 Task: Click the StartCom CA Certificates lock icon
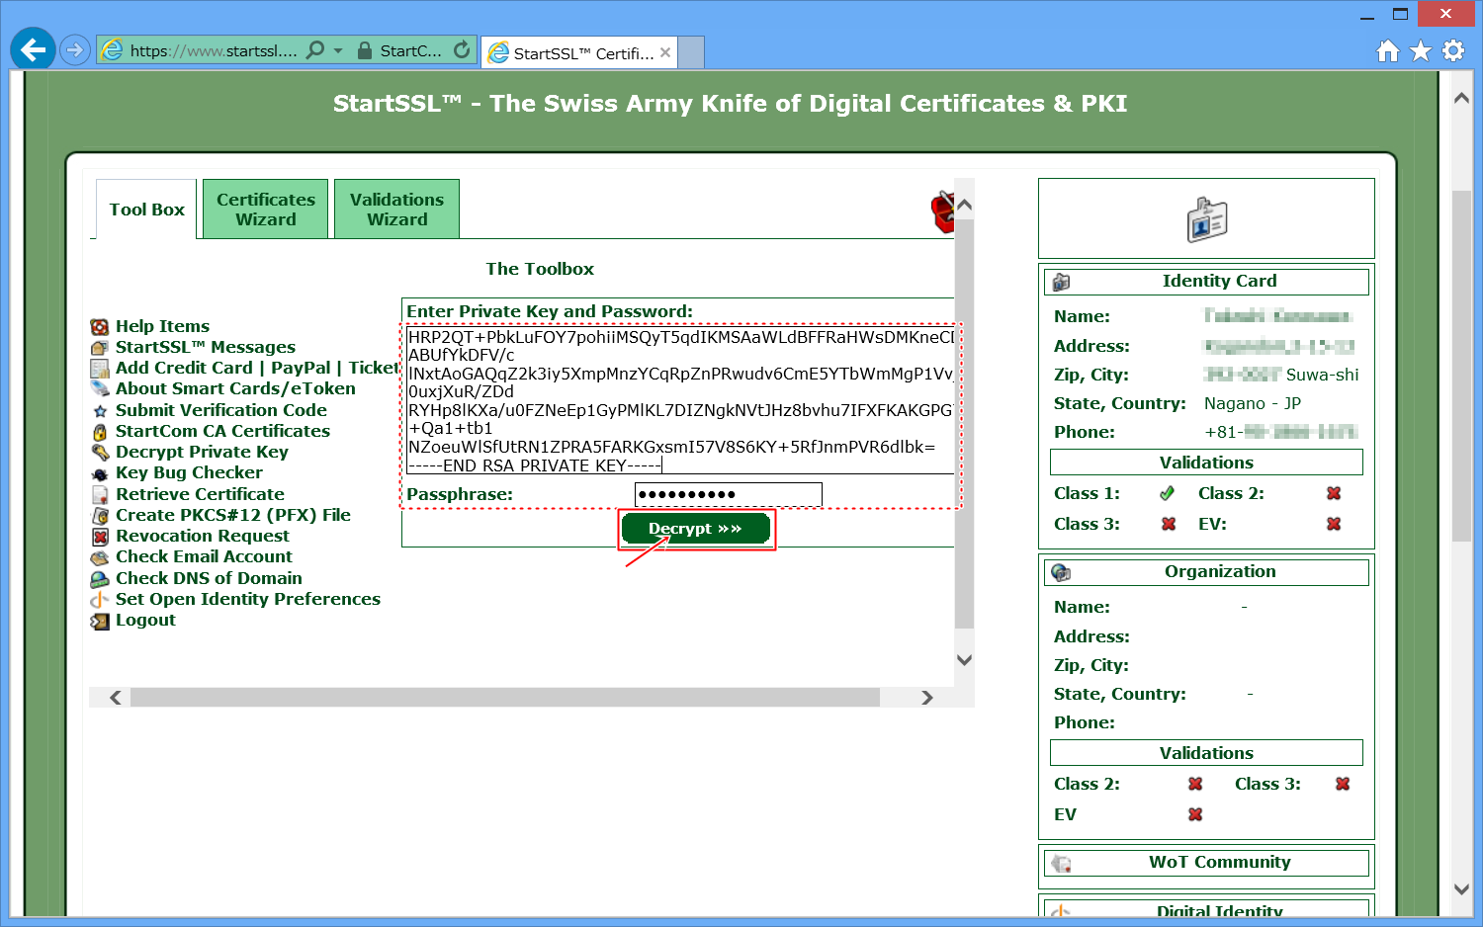(x=100, y=432)
